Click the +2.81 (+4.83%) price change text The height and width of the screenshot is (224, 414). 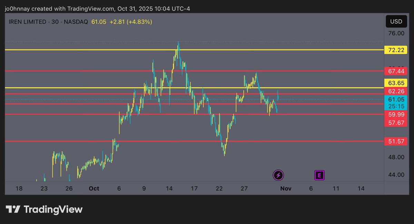(x=130, y=22)
